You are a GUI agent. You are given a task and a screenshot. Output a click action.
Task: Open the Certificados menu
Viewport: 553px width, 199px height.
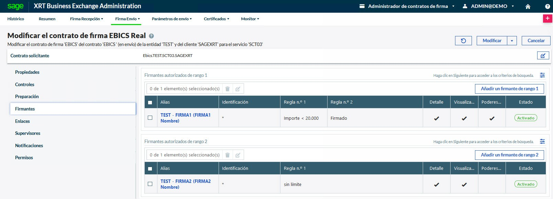[x=216, y=19]
